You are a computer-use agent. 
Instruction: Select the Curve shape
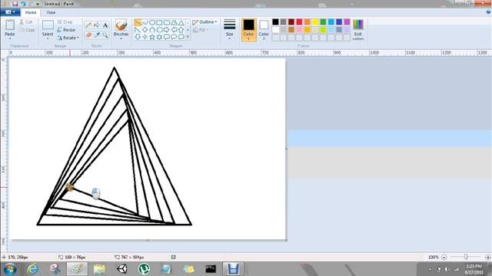[145, 22]
